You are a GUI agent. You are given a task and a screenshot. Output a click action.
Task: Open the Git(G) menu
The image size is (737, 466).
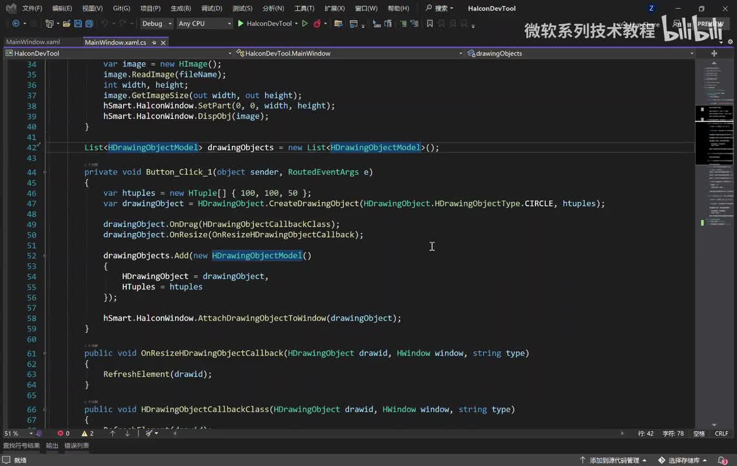tap(121, 8)
